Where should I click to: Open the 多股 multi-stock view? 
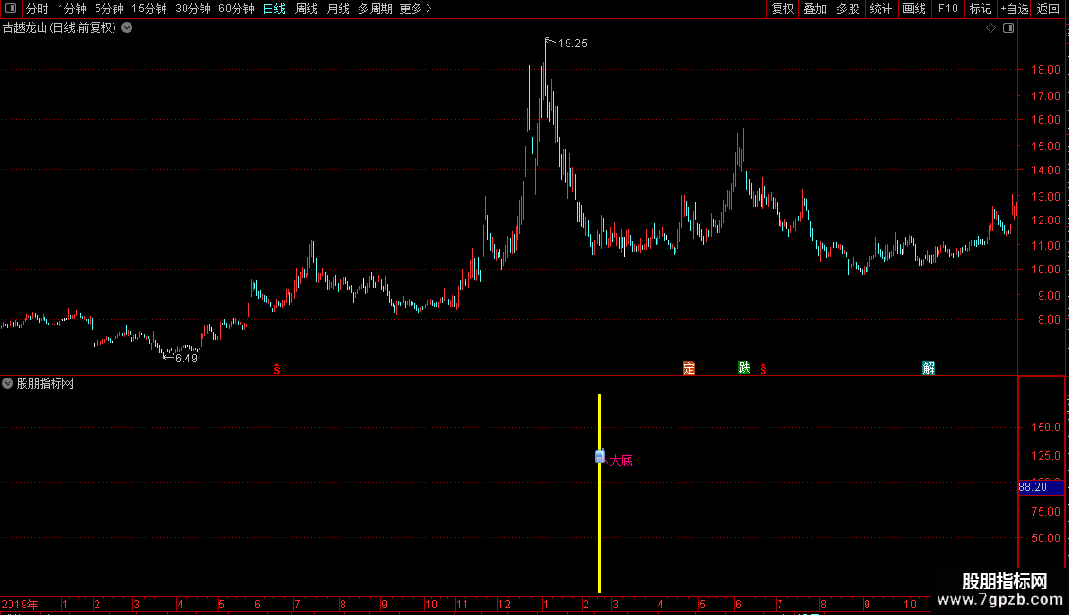[x=849, y=9]
